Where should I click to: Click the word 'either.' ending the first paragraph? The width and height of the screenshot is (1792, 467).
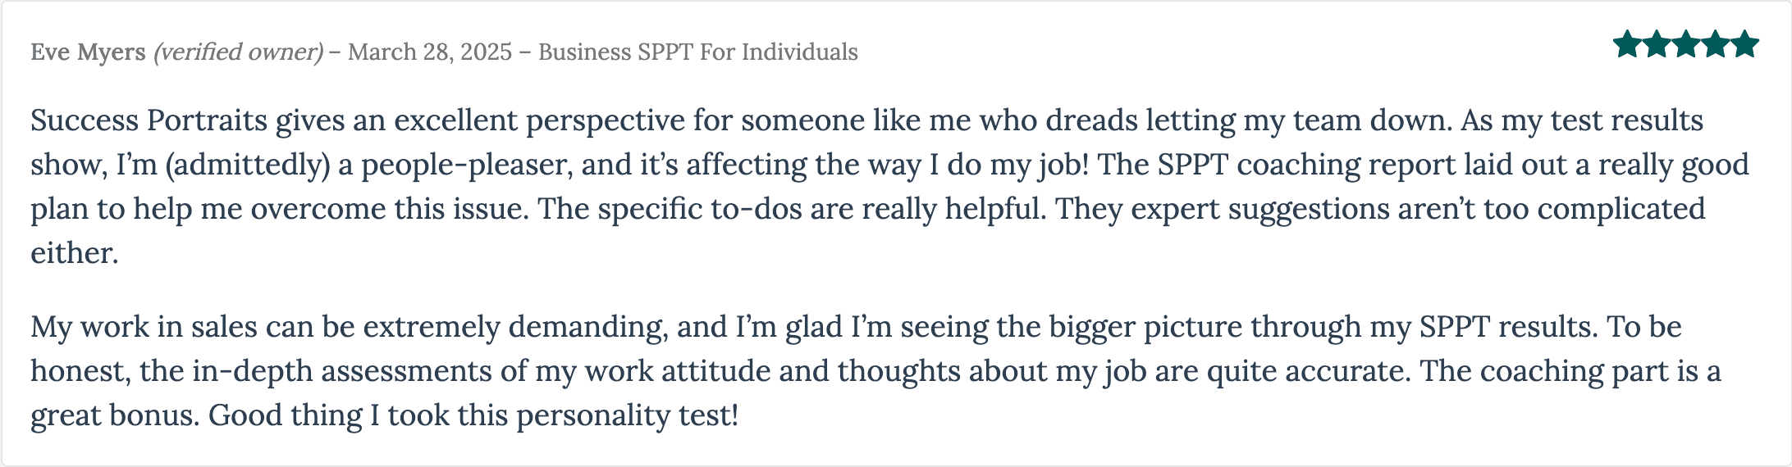pos(75,253)
